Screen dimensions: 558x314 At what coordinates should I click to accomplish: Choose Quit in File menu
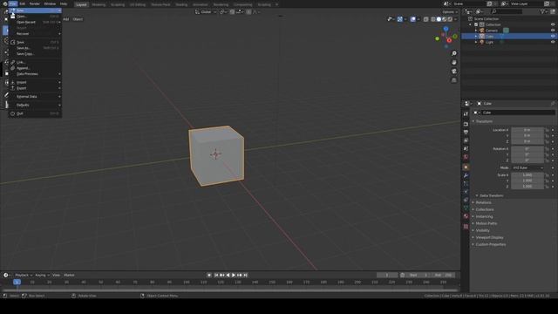tap(35, 113)
